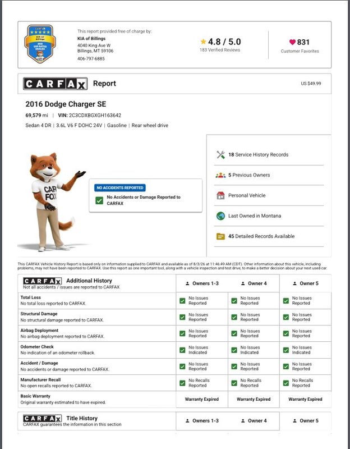Click the Basic Warranty row label

click(35, 396)
